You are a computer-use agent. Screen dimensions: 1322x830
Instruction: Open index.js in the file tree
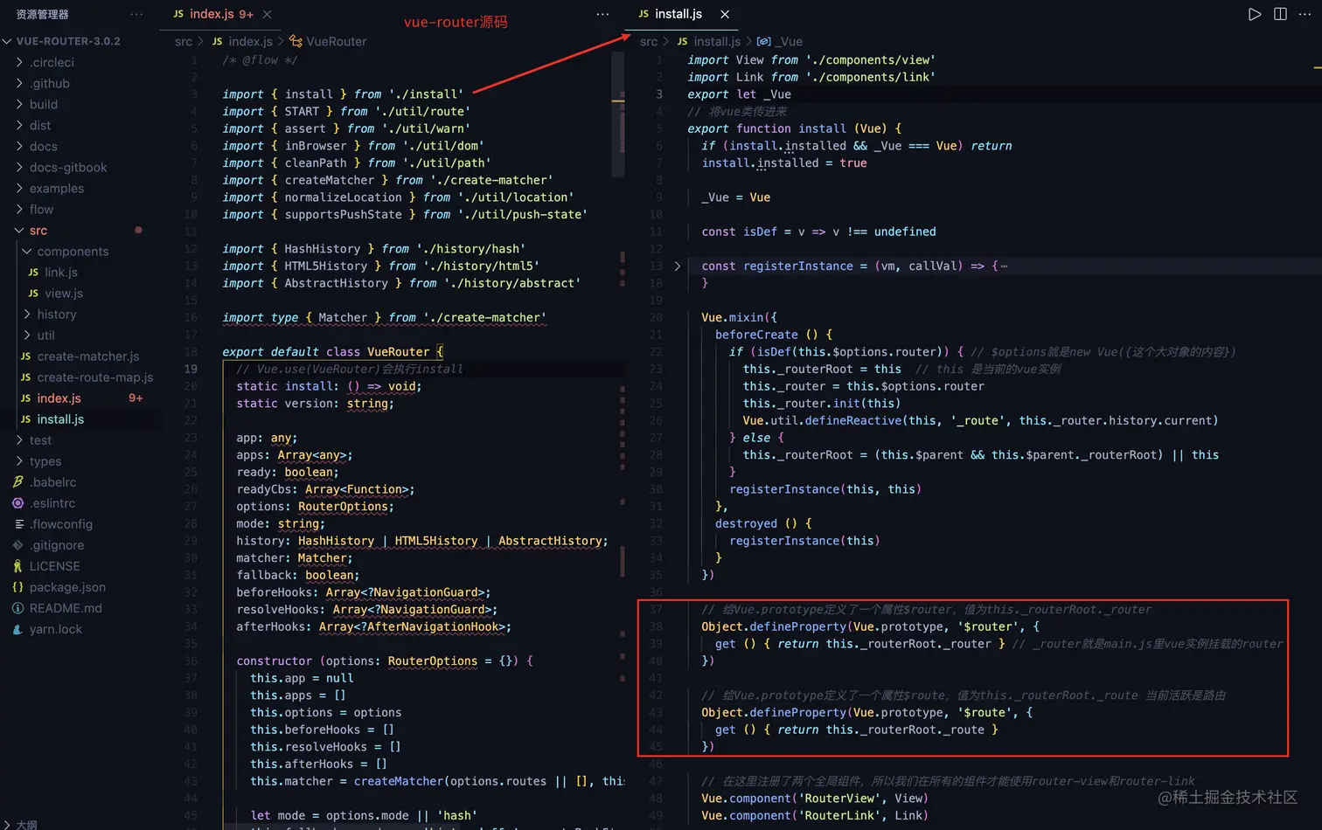pos(80,398)
